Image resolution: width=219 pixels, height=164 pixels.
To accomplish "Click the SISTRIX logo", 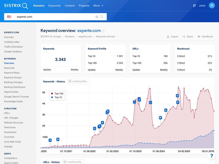I will (16, 6).
